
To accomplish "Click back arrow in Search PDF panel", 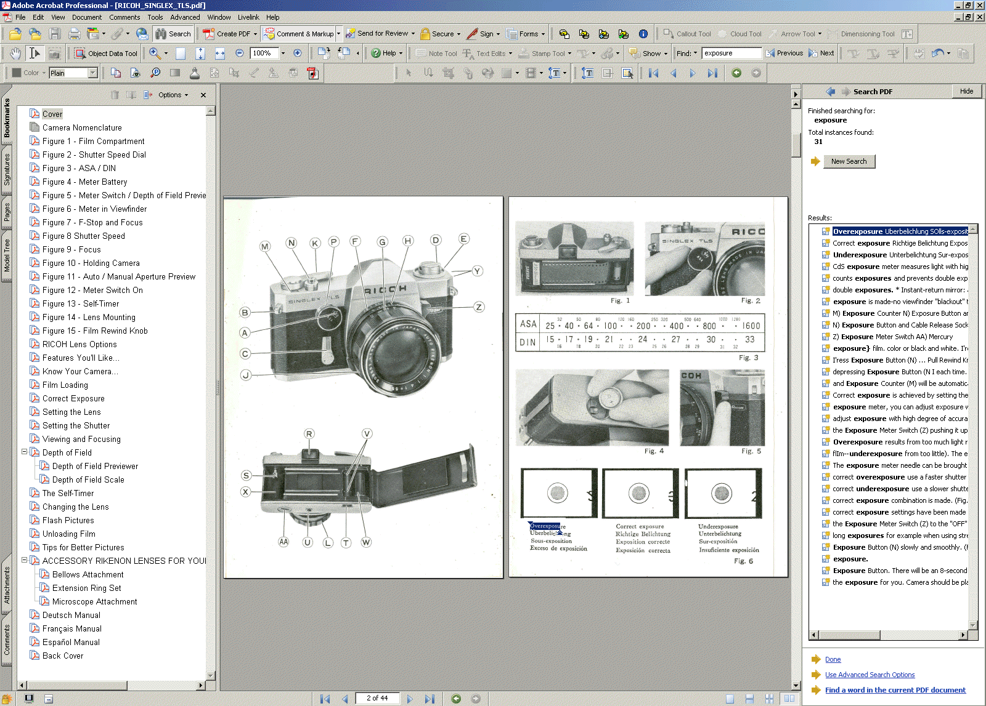I will point(830,91).
